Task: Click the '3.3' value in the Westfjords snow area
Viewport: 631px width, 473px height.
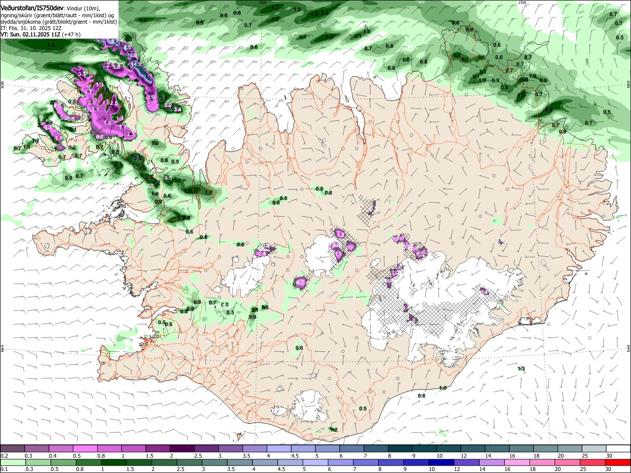Action: pos(82,74)
